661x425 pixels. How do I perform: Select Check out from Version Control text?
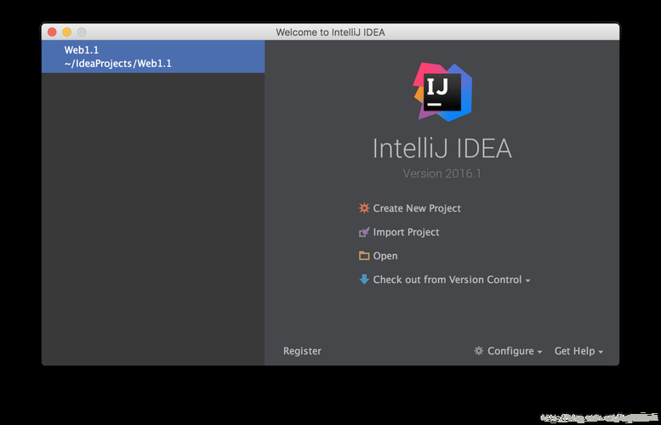click(x=447, y=280)
